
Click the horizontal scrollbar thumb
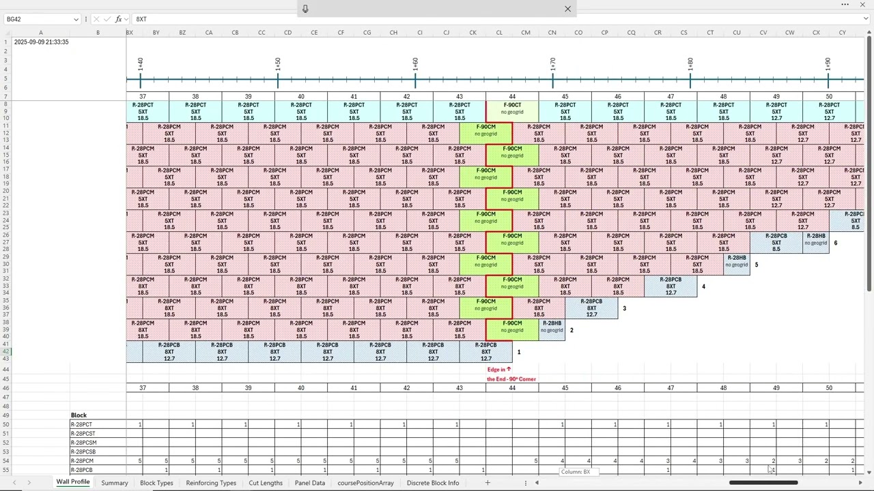763,483
